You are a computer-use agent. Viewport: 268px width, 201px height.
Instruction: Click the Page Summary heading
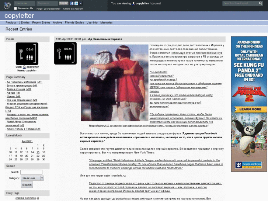point(16,77)
